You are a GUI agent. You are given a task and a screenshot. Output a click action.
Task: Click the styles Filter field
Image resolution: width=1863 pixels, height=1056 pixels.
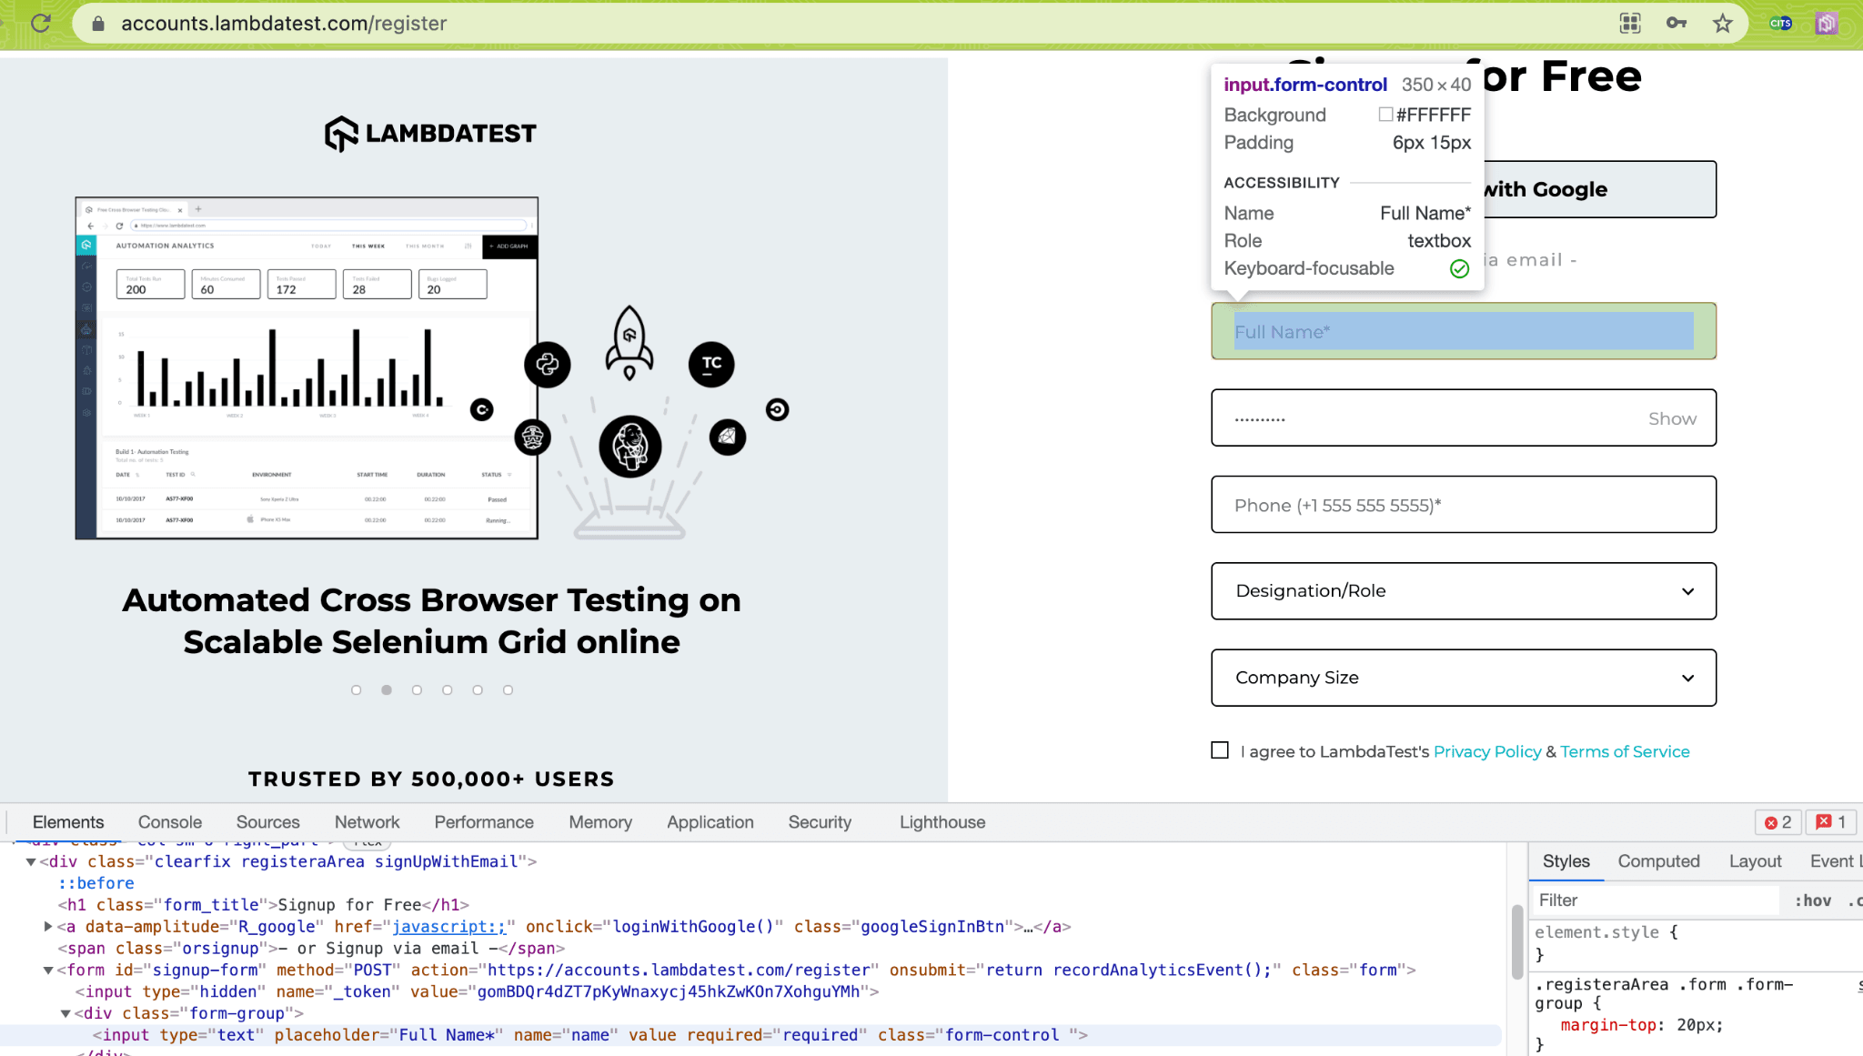1656,900
